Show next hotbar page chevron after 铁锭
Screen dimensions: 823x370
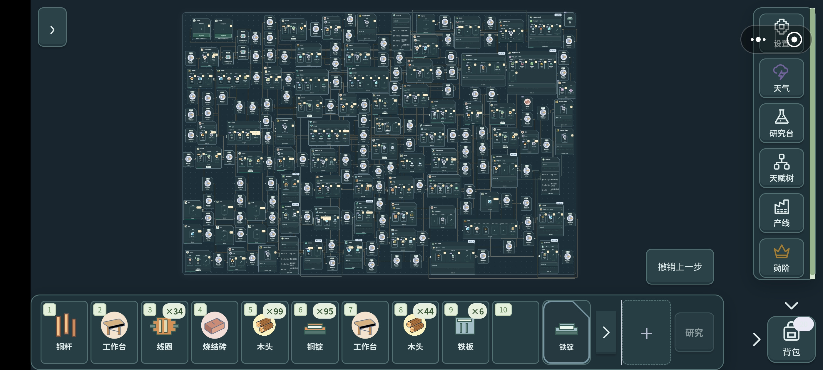606,332
